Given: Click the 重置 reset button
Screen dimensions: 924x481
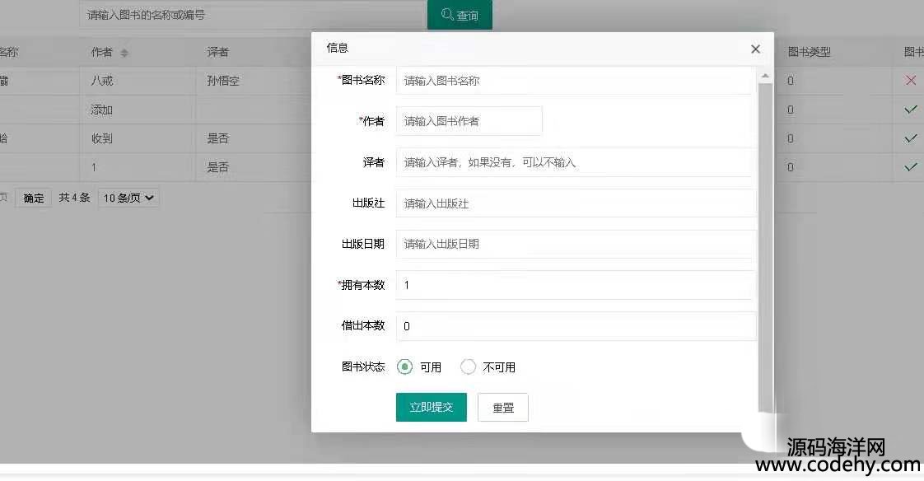Looking at the screenshot, I should pyautogui.click(x=502, y=407).
